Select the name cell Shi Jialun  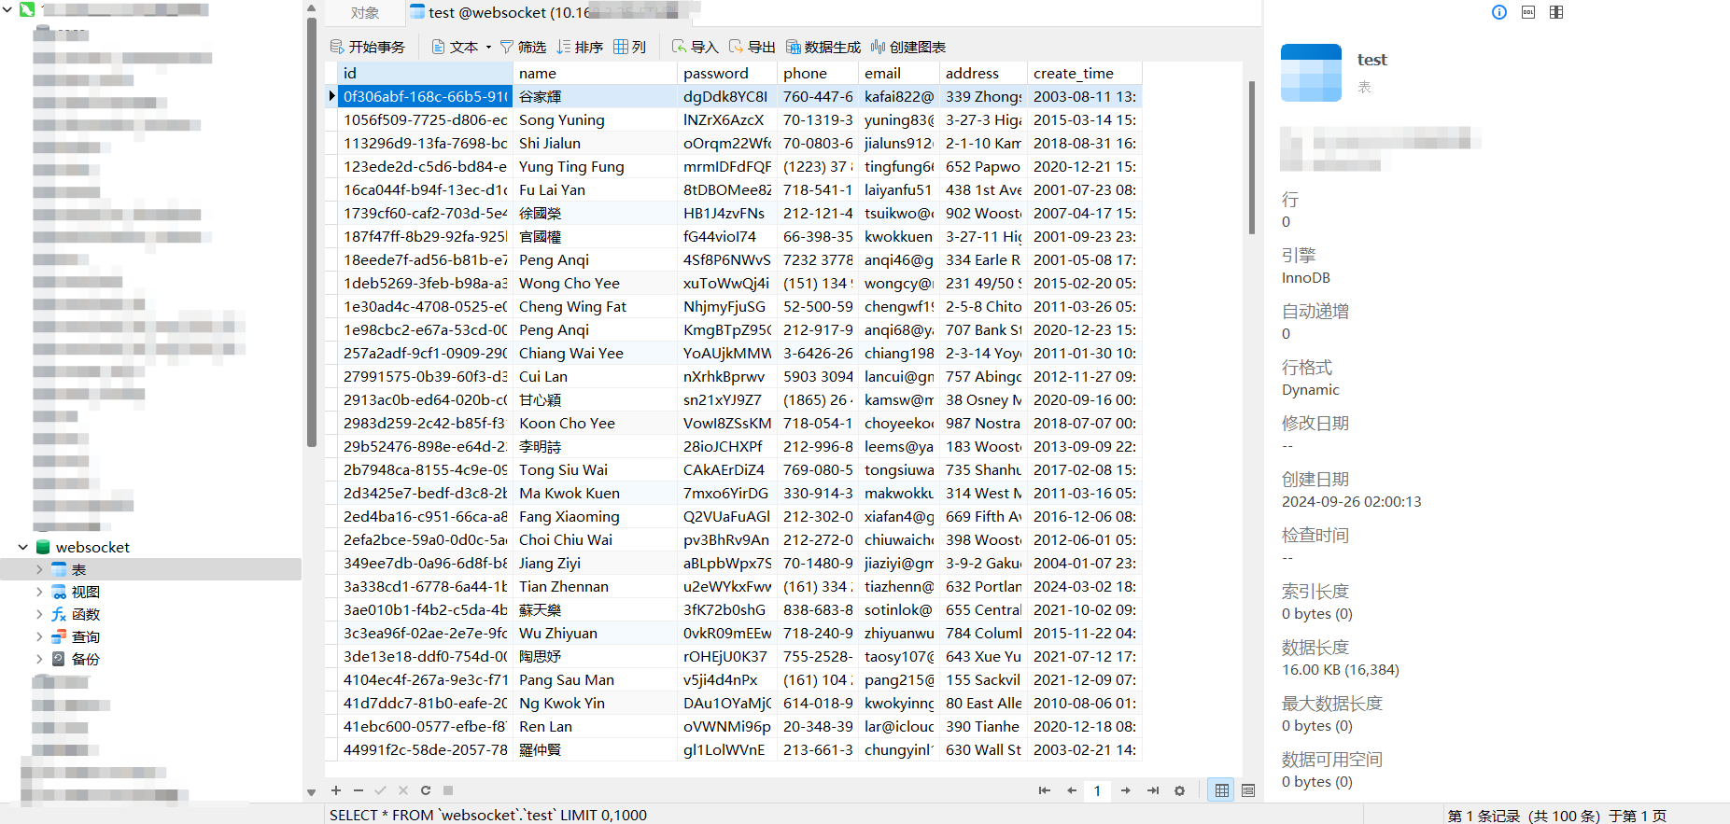tap(595, 143)
